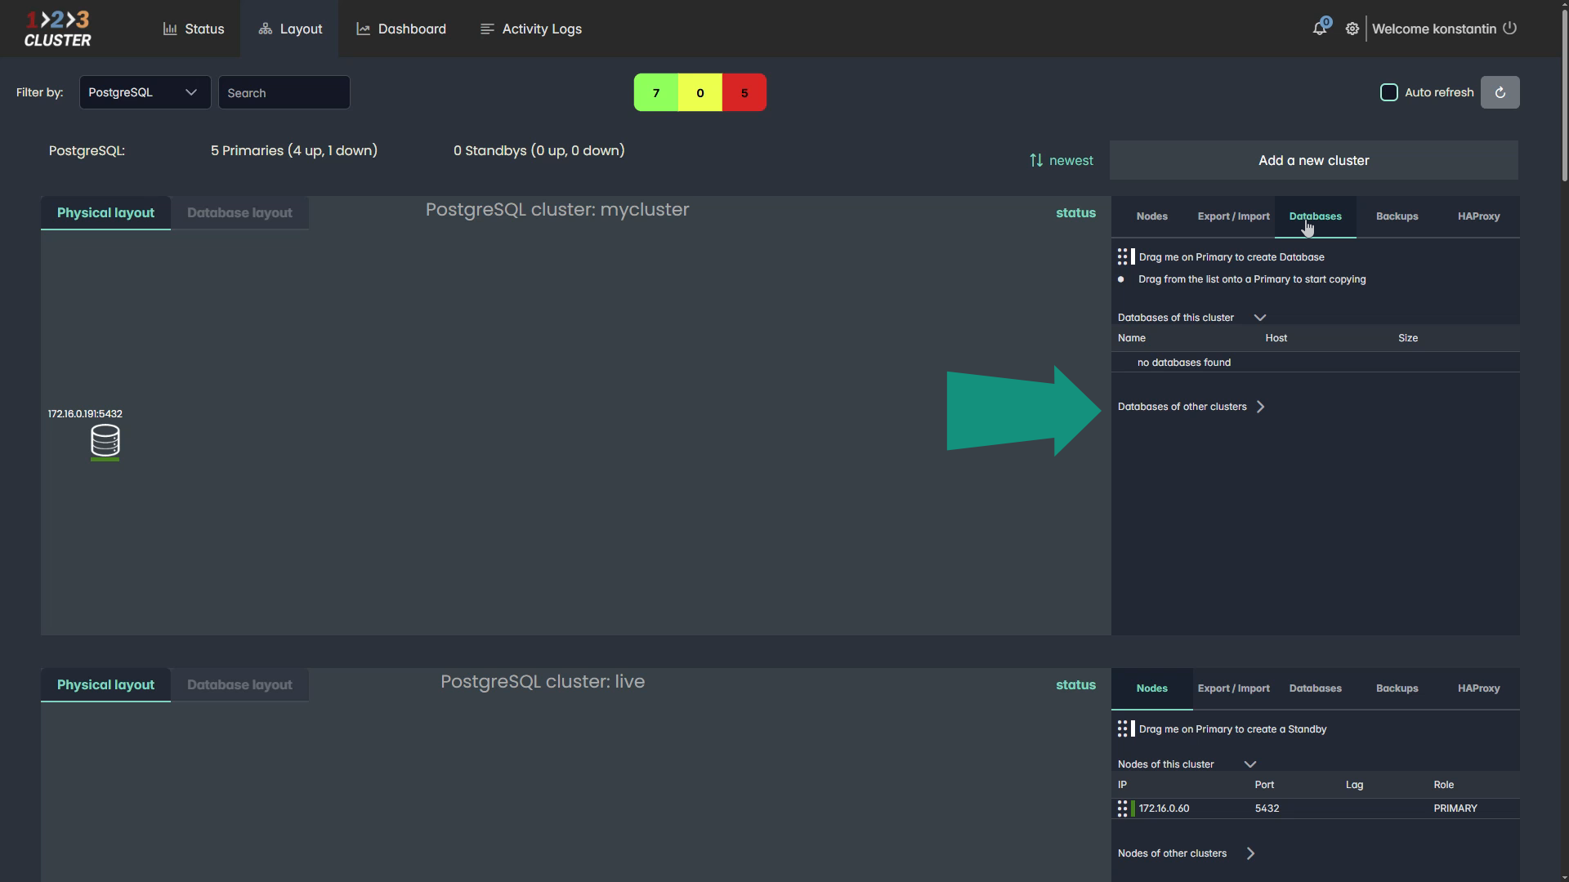The width and height of the screenshot is (1569, 882).
Task: Click into the Search input field
Action: [284, 92]
